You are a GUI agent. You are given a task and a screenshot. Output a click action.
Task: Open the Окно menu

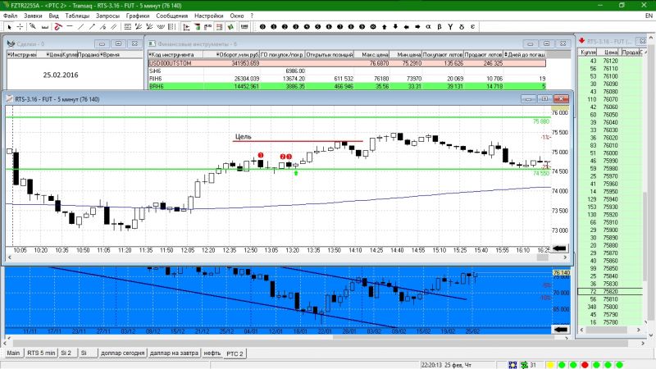(237, 16)
